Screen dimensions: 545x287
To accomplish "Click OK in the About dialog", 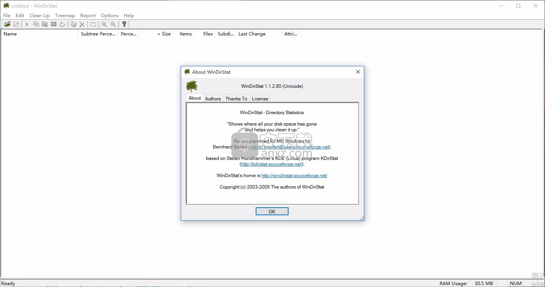I will click(272, 211).
